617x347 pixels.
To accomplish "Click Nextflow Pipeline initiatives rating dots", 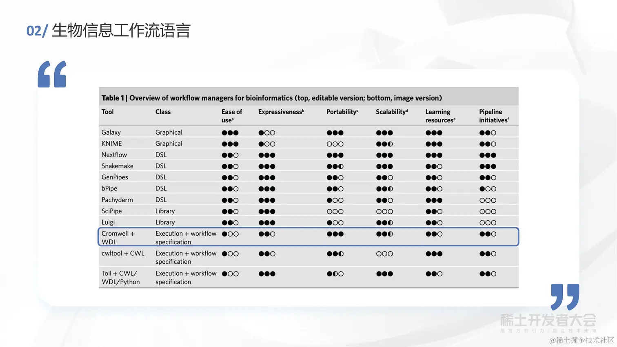I will pos(488,155).
